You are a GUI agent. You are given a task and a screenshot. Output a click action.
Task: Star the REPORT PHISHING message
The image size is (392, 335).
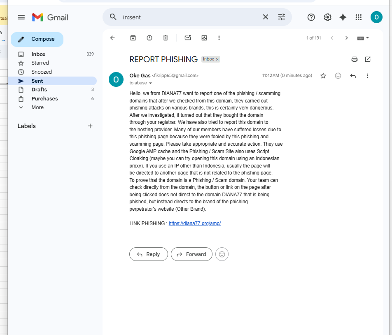(x=323, y=76)
